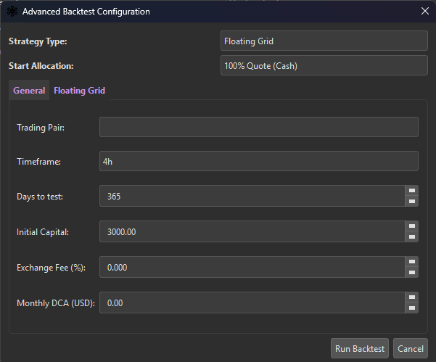Increase Initial Capital with the up arrow

click(x=412, y=226)
